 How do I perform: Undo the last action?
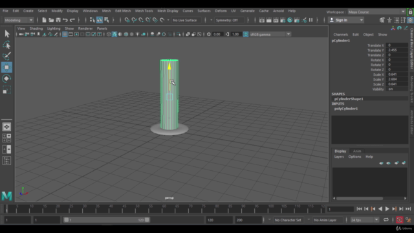click(65, 20)
